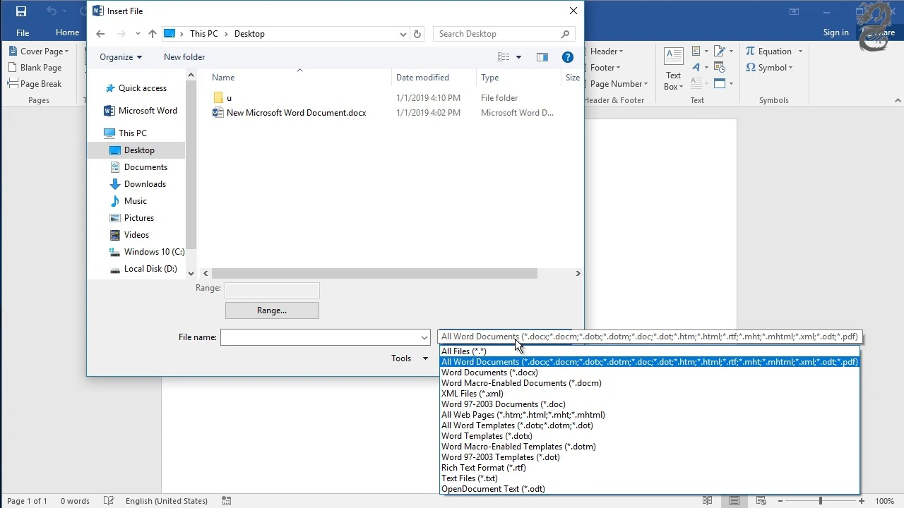This screenshot has width=904, height=508.
Task: Click the Range... button
Action: [x=272, y=310]
